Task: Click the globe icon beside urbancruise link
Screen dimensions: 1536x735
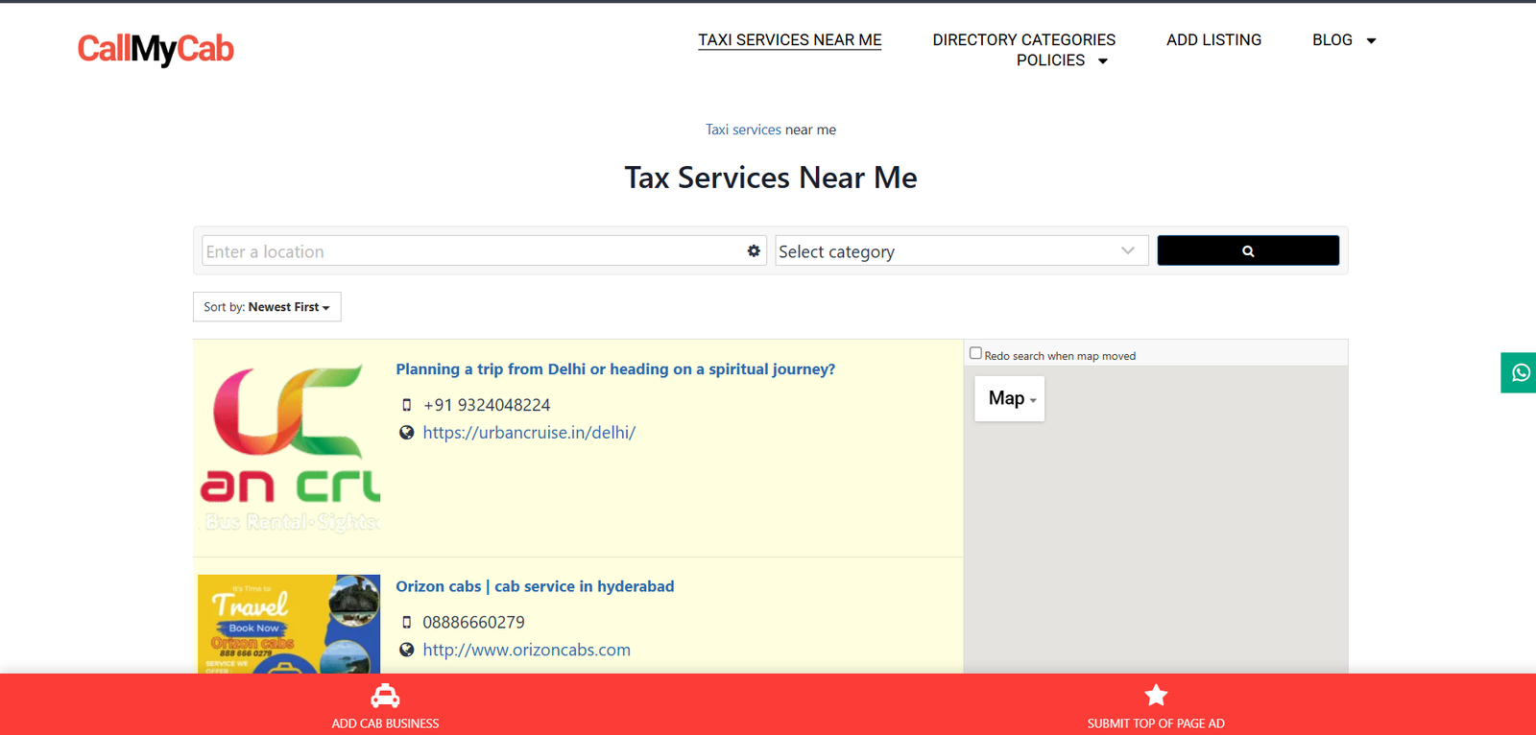Action: tap(407, 433)
